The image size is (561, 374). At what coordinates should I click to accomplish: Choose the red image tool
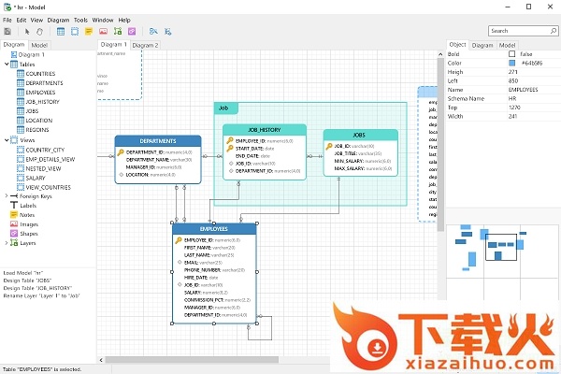tap(104, 32)
